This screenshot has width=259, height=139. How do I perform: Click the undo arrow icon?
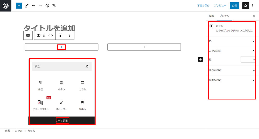(x=34, y=6)
